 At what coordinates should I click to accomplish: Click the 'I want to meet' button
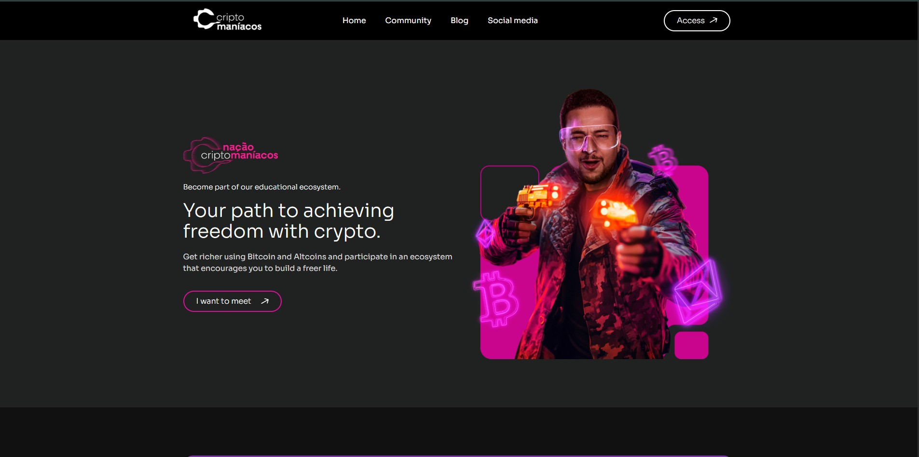pos(232,301)
